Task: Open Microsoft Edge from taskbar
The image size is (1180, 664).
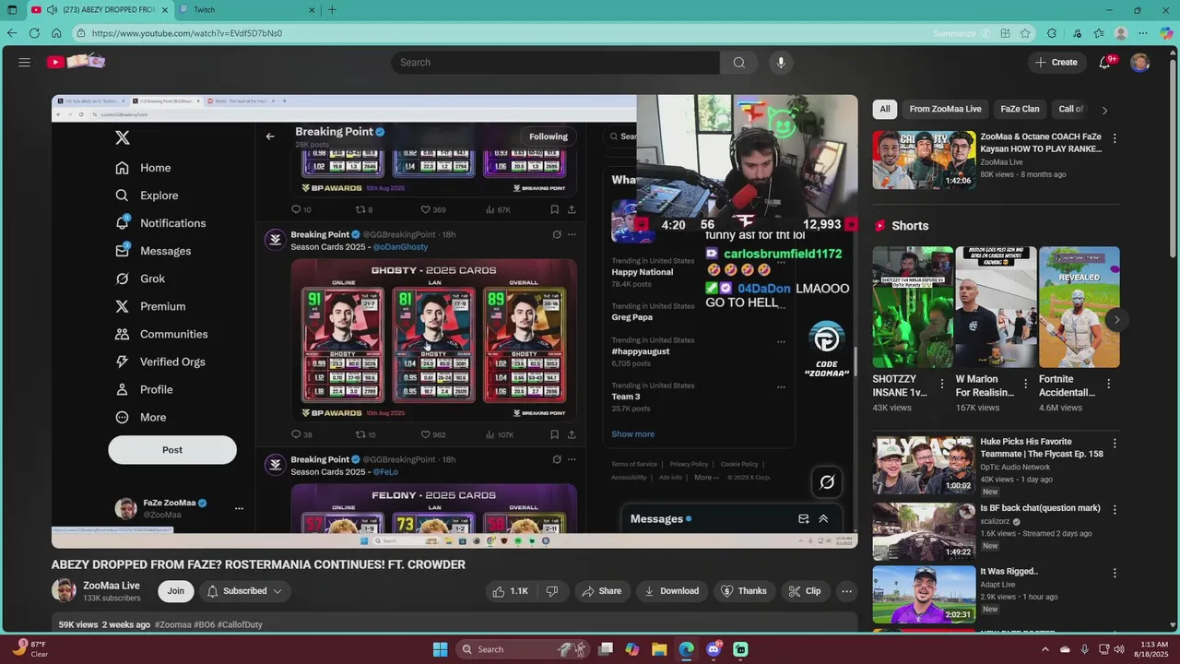Action: point(687,649)
